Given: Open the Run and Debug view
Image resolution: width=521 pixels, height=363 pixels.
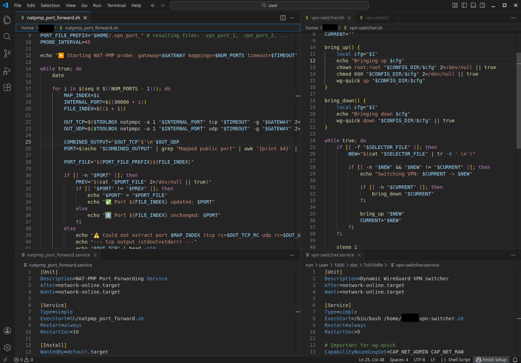Looking at the screenshot, I should point(7,71).
